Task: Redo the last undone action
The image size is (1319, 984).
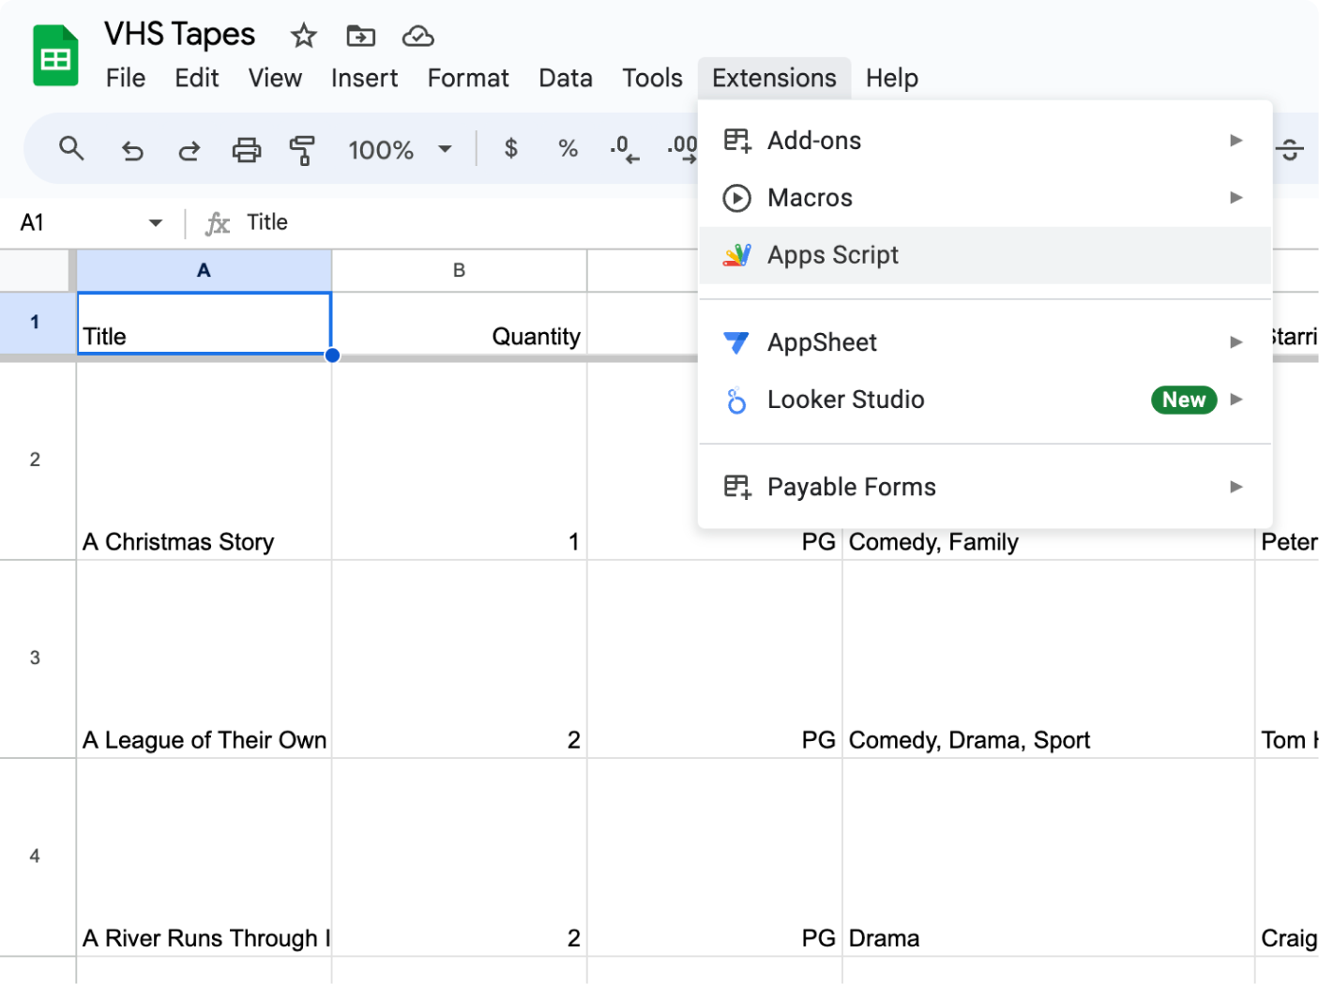Action: 190,149
